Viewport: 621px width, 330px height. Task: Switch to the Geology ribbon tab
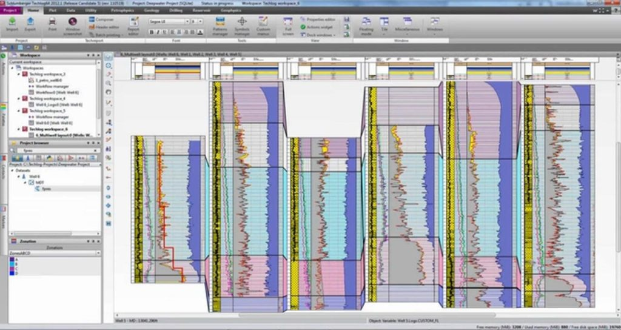151,10
